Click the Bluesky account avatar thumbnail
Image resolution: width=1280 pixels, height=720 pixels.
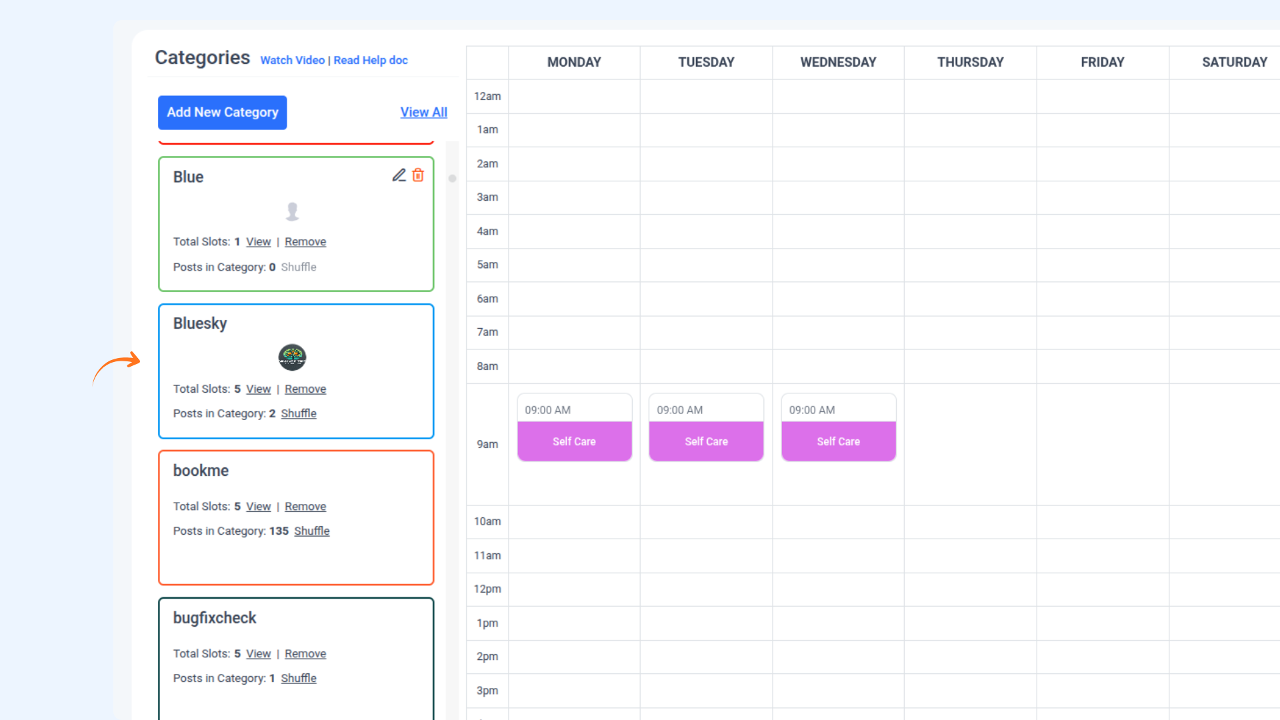(x=292, y=357)
